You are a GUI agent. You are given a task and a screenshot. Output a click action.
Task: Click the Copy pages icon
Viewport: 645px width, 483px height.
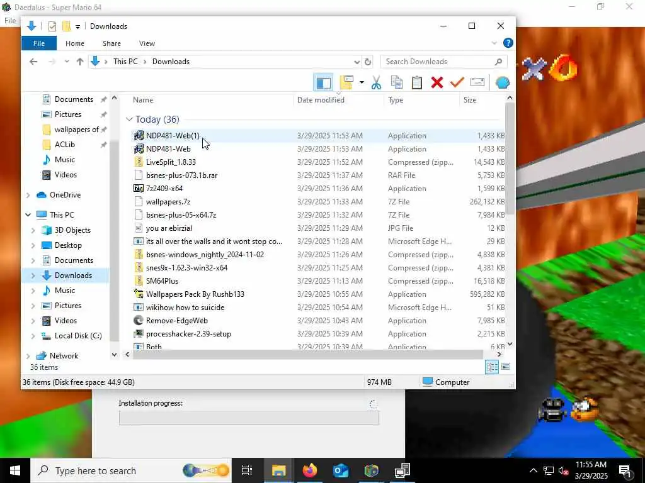pyautogui.click(x=397, y=82)
